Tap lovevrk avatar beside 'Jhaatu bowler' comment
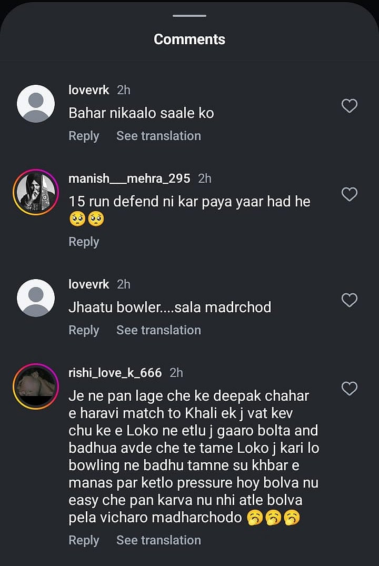Image resolution: width=379 pixels, height=566 pixels. [x=36, y=298]
